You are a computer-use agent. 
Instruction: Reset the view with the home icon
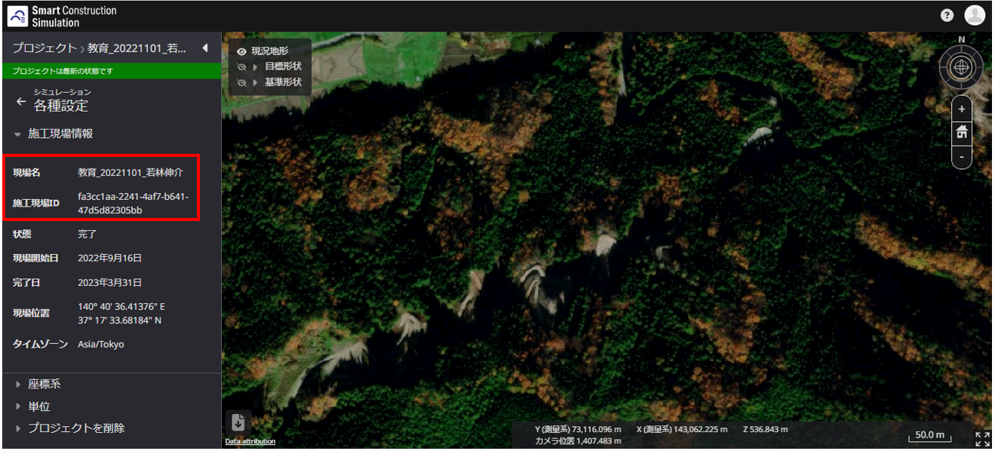pos(962,132)
